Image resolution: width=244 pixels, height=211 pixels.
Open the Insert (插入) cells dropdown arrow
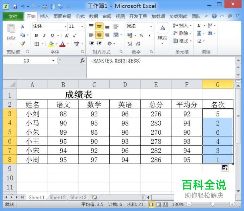tap(191, 25)
